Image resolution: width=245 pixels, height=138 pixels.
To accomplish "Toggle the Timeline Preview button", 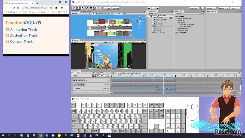I will (74, 73).
